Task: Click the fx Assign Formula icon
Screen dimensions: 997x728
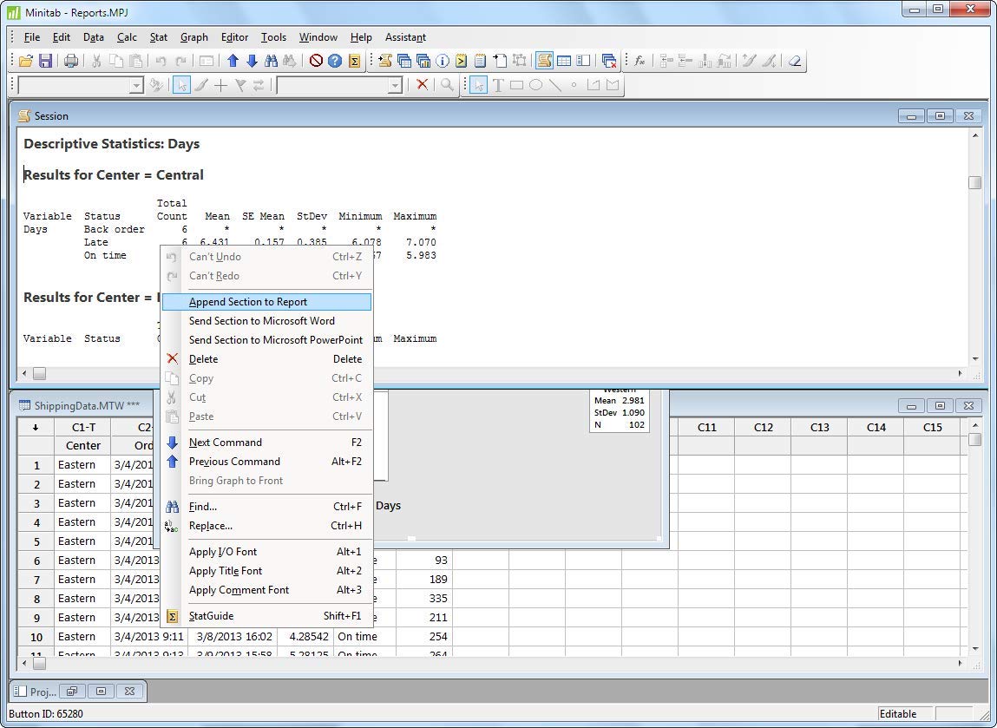Action: click(640, 61)
